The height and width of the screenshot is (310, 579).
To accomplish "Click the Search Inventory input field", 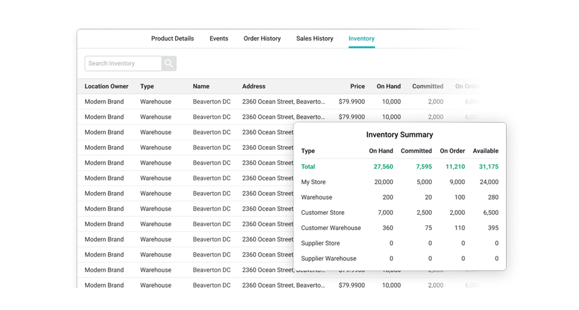I will [123, 64].
